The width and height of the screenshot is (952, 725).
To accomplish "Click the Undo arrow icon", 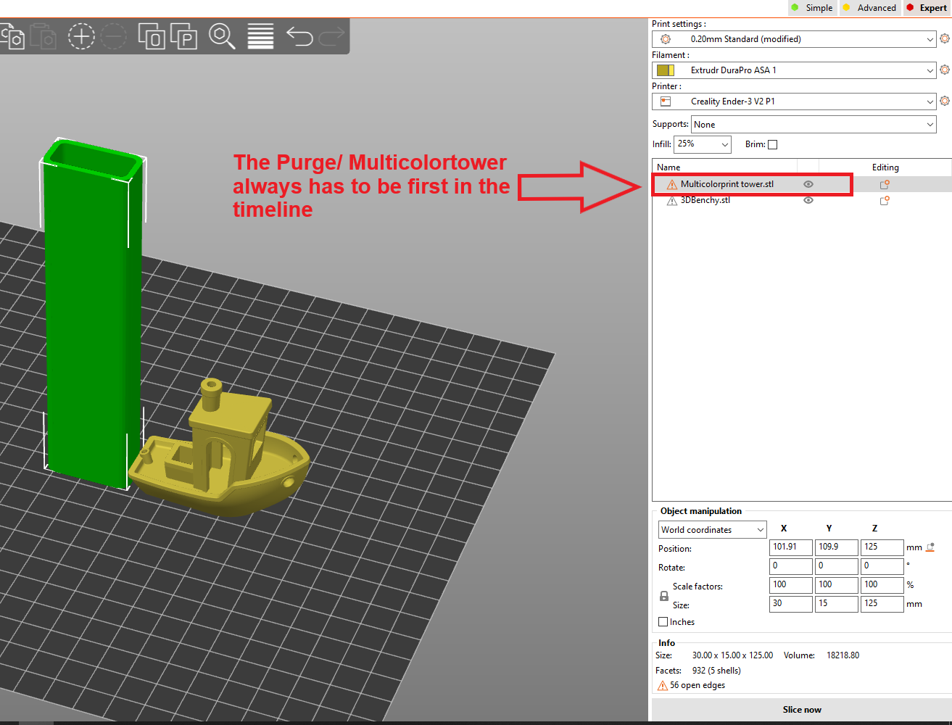I will tap(299, 36).
